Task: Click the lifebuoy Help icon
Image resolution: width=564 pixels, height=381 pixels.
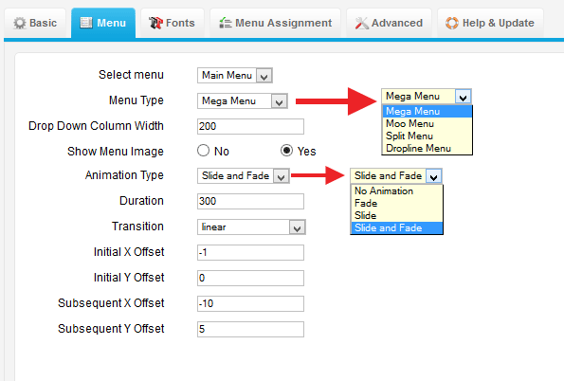Action: pos(452,23)
